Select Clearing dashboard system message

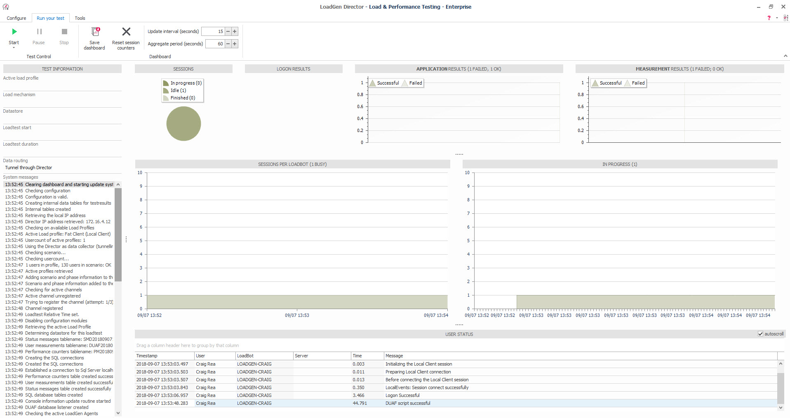pos(59,184)
